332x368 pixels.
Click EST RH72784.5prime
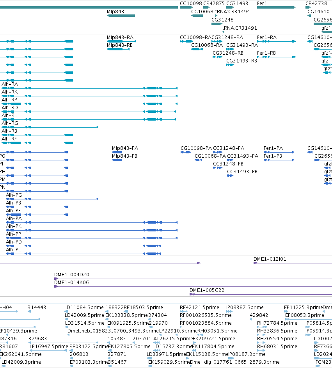277,323
